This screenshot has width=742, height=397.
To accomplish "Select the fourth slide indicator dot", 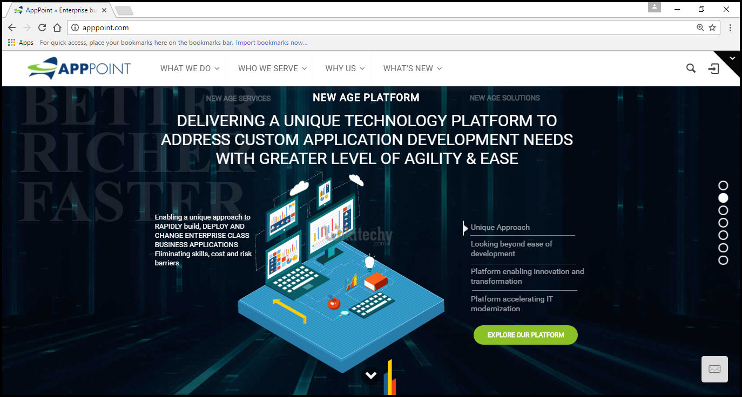I will 723,223.
